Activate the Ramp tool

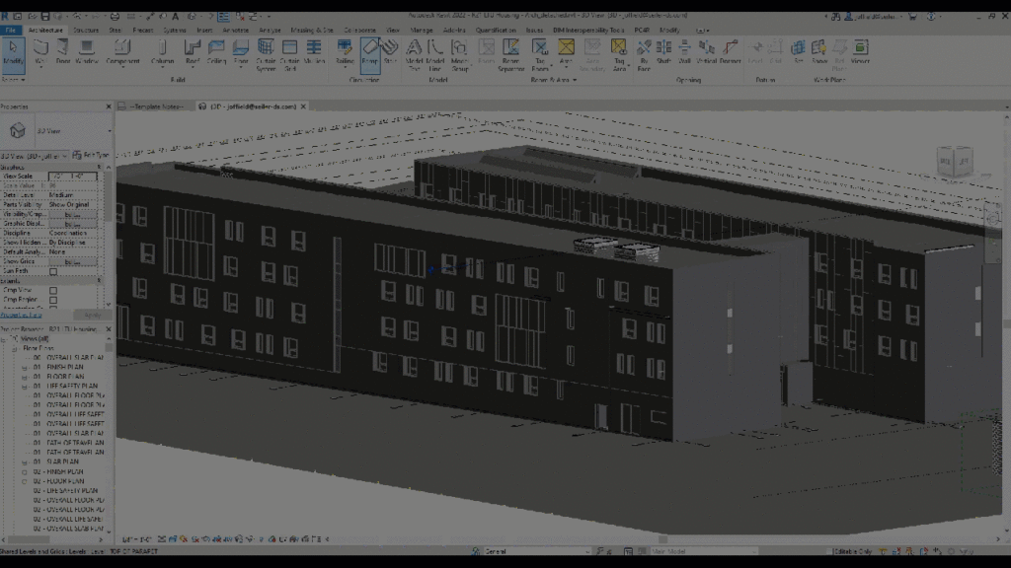pyautogui.click(x=372, y=47)
